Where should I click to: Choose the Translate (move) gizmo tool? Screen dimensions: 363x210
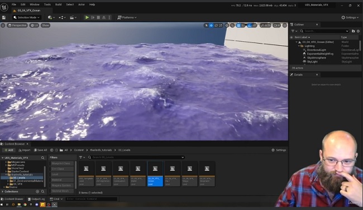pos(211,25)
